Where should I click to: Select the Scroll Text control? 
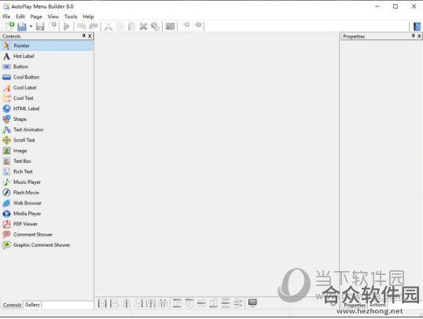[x=47, y=140]
